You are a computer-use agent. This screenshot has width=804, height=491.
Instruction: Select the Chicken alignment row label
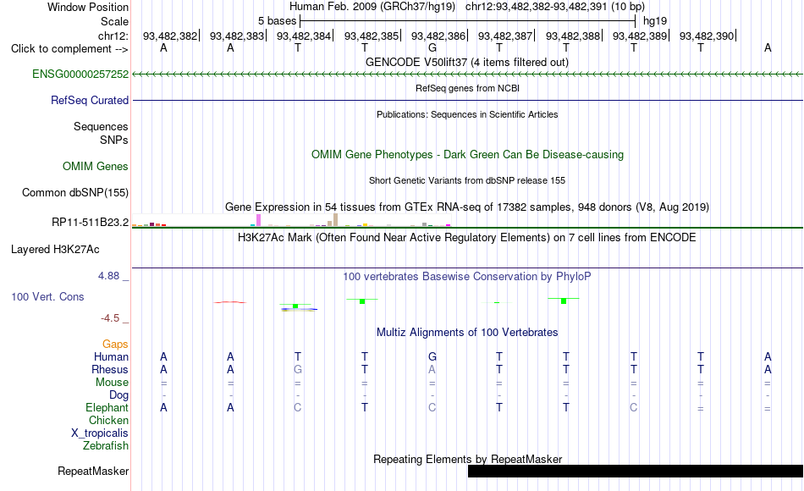click(108, 420)
